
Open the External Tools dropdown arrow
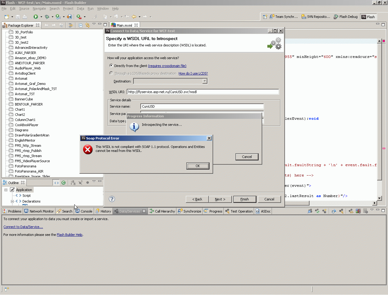(85, 17)
